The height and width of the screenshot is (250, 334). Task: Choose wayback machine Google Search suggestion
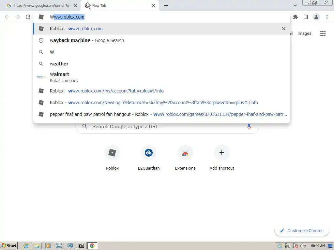tap(162, 40)
